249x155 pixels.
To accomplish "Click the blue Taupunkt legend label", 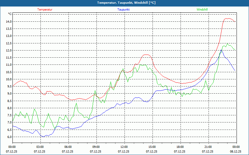I will 124,9.
